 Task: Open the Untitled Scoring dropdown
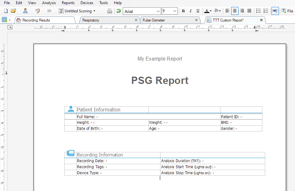point(77,11)
